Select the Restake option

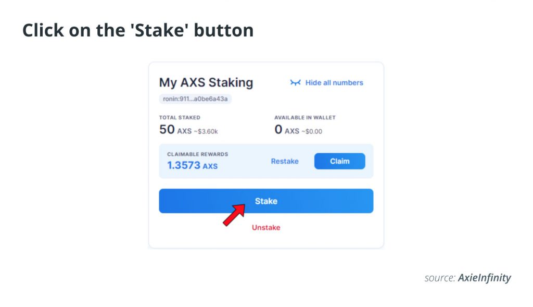pyautogui.click(x=285, y=161)
